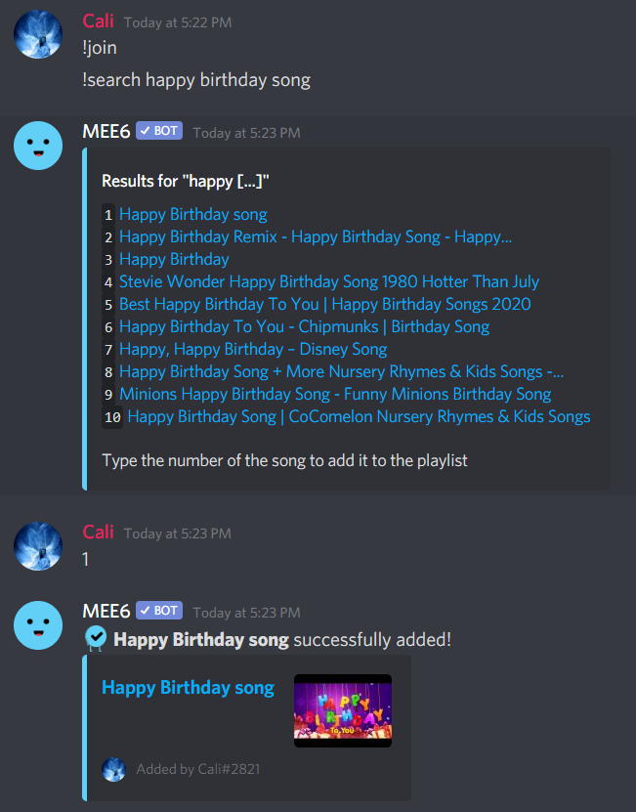
Task: Open the Happy Birthday video thumbnail
Action: [343, 710]
